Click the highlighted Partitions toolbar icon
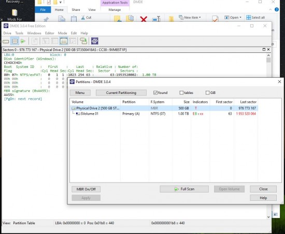 (x=15, y=41)
